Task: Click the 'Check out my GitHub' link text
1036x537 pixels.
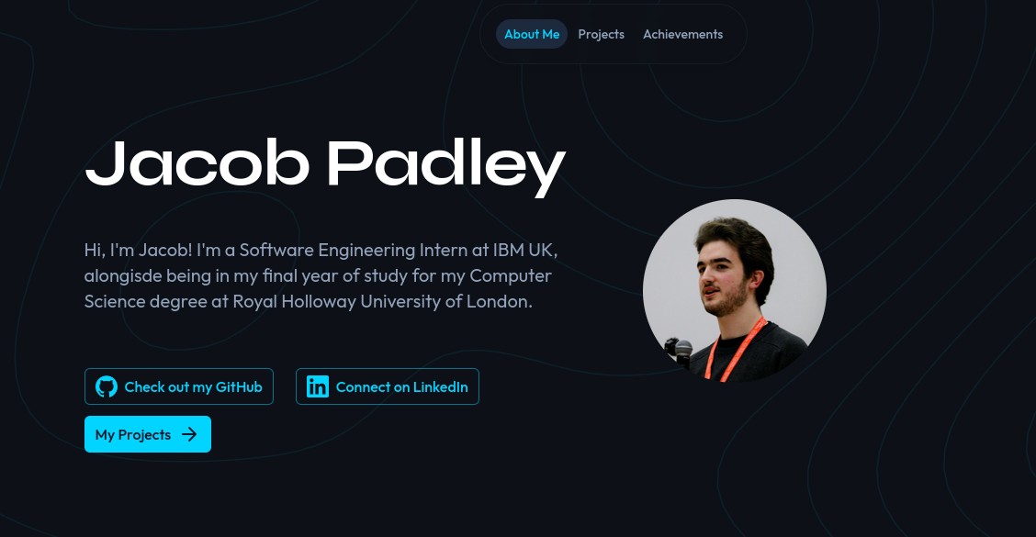Action: coord(193,386)
